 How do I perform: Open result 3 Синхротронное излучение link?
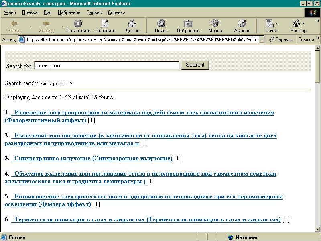pyautogui.click(x=92, y=158)
